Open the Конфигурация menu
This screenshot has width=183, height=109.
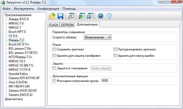[48, 9]
